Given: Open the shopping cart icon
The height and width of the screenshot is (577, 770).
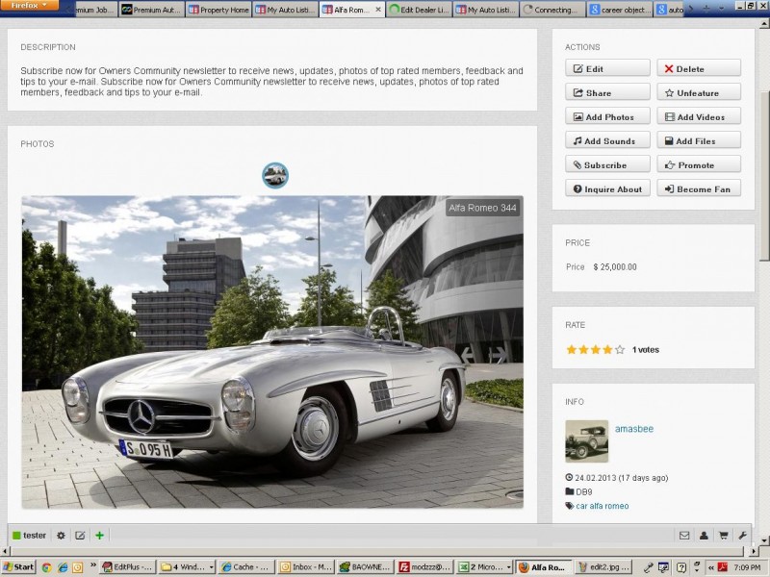Looking at the screenshot, I should point(724,536).
